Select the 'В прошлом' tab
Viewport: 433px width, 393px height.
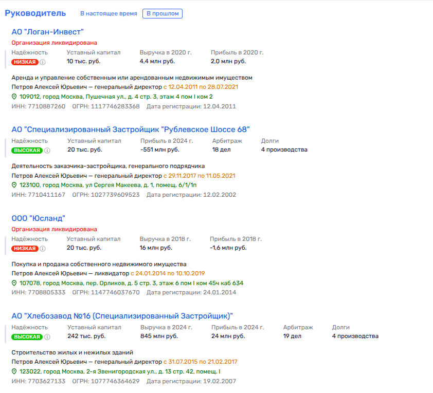[162, 13]
